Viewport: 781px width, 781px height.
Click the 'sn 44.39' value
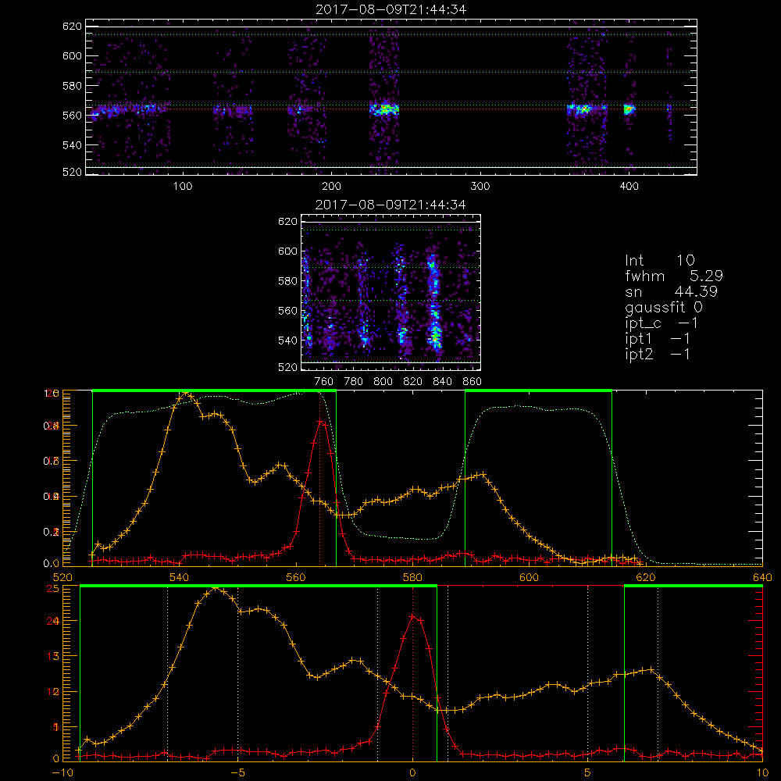pos(671,291)
